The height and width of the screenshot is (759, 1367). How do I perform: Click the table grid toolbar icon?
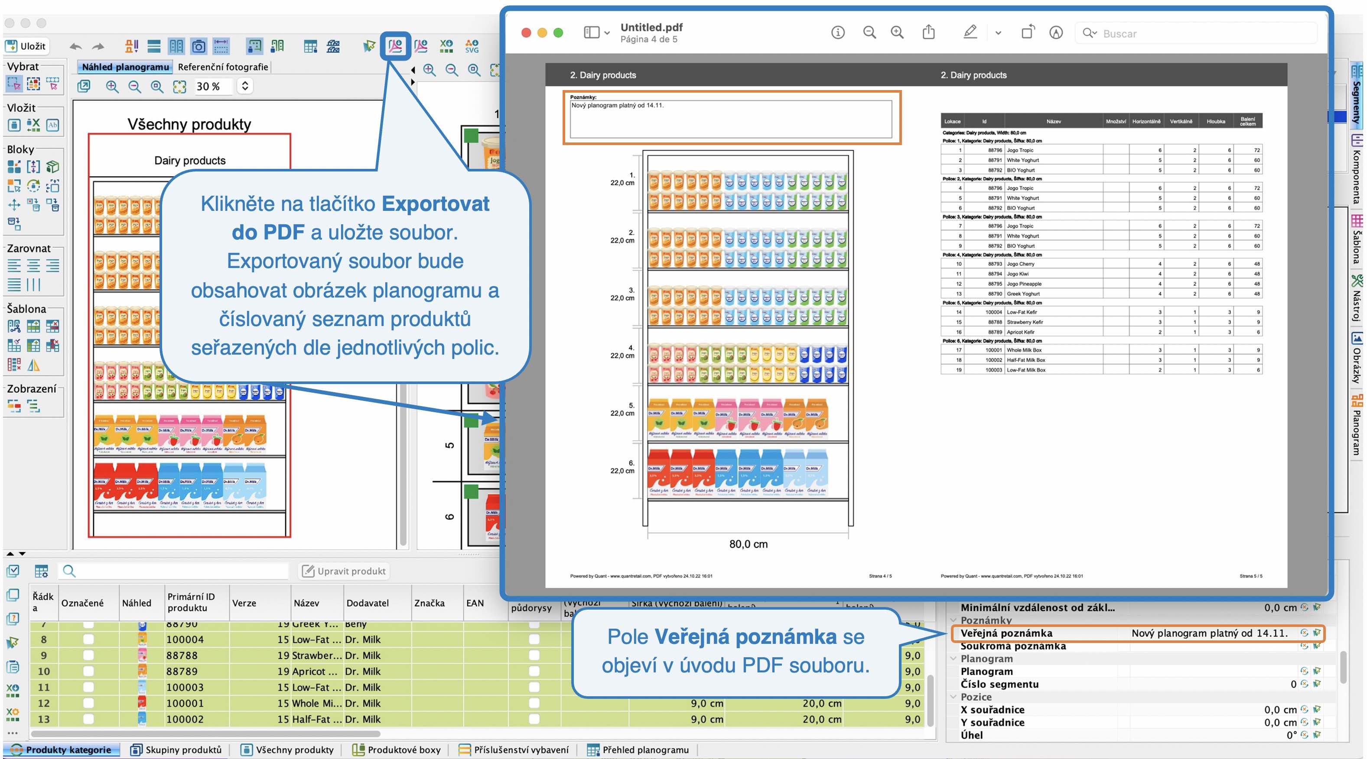tap(310, 46)
